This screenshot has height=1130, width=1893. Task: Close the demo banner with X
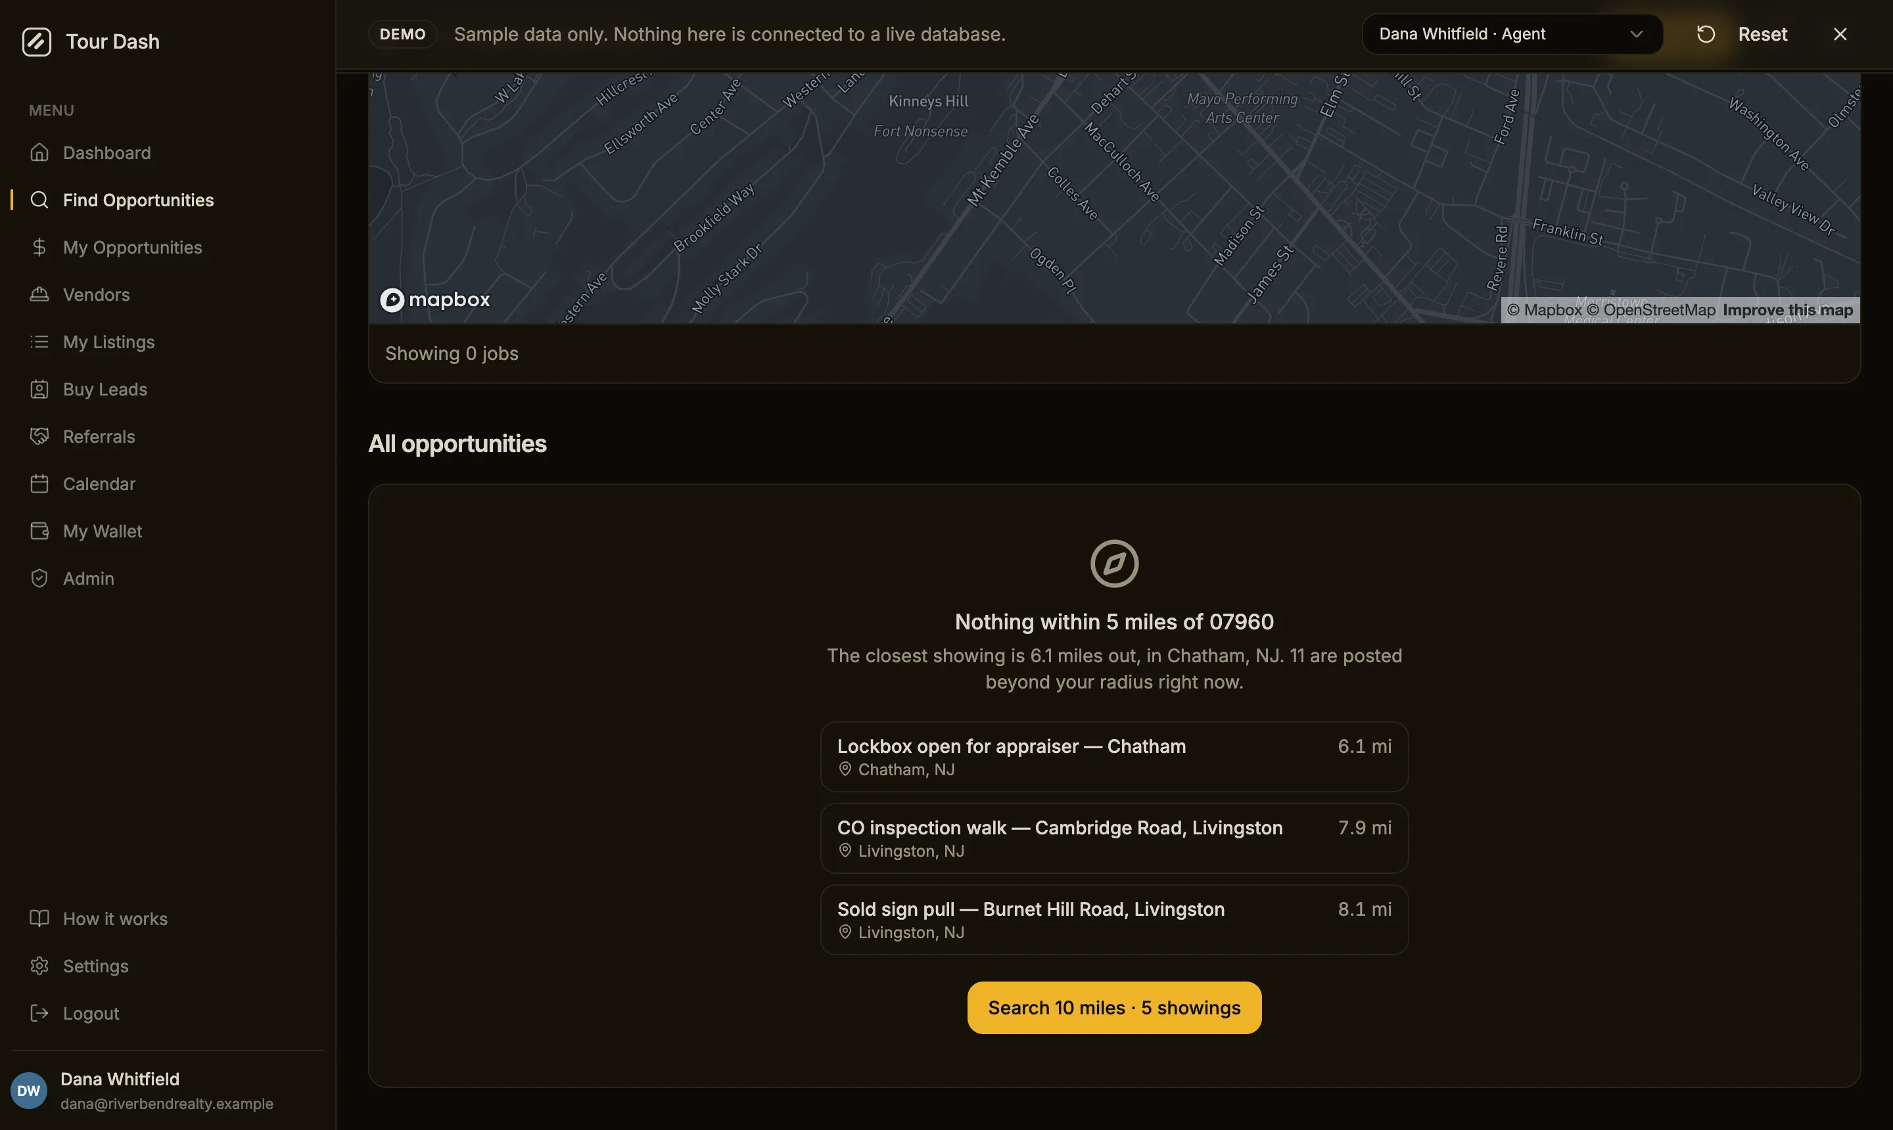click(x=1840, y=34)
